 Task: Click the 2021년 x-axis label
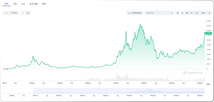[x=116, y=83]
